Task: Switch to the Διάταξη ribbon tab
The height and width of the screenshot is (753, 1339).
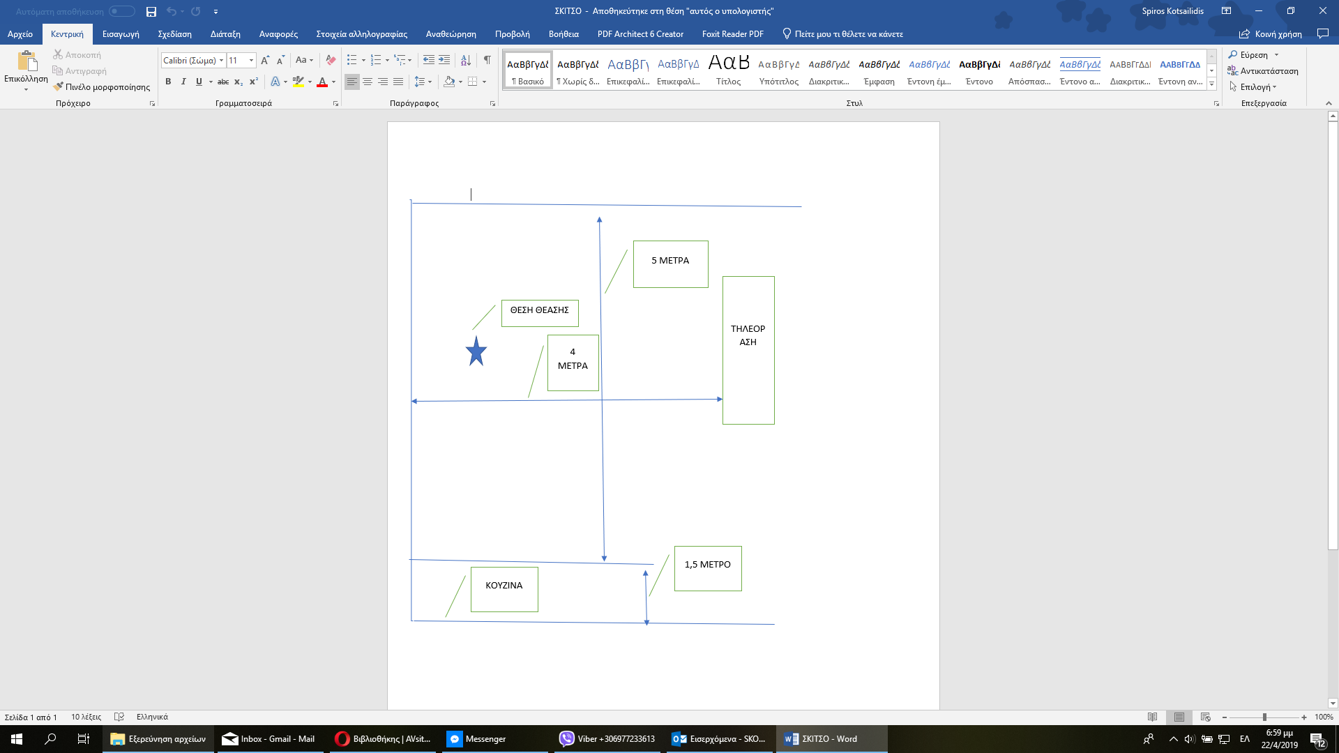Action: 225,33
